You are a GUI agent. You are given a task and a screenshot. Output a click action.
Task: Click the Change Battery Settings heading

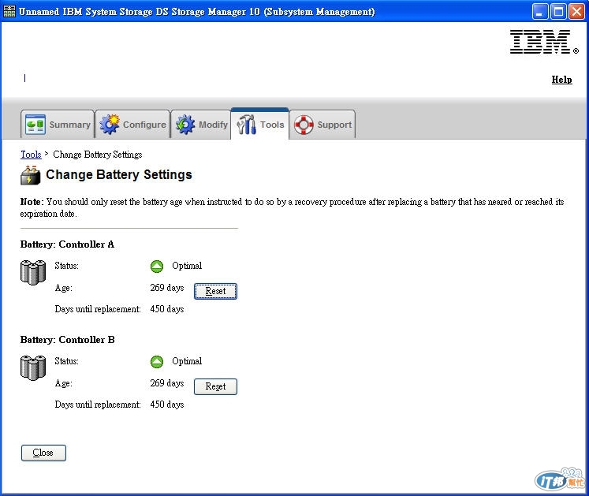(x=119, y=175)
